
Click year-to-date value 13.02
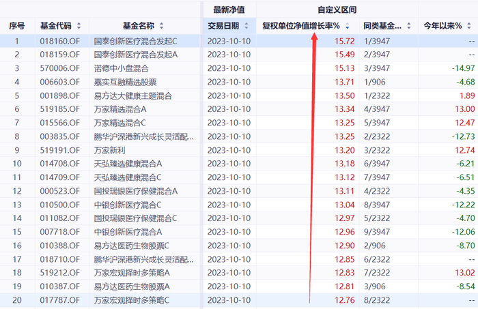pos(465,272)
